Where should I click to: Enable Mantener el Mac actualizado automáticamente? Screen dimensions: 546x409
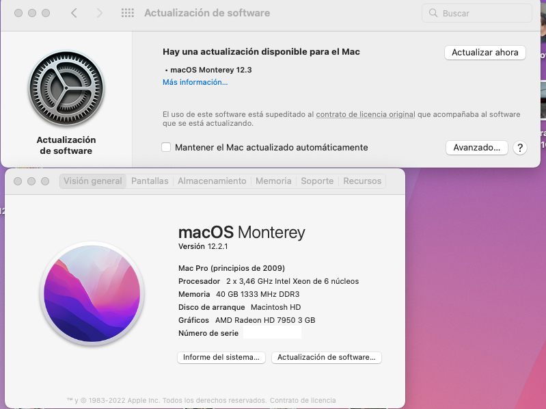point(166,147)
